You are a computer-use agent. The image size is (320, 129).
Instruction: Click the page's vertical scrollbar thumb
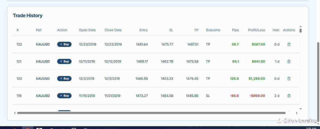(318, 82)
